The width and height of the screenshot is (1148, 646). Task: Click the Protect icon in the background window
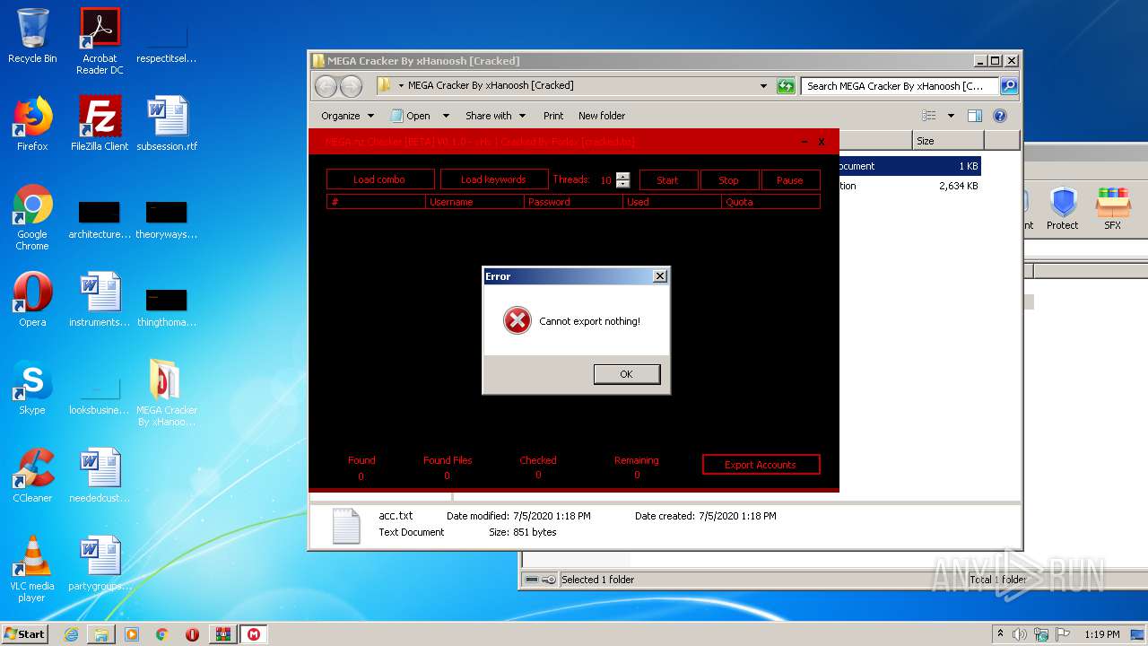(x=1063, y=208)
